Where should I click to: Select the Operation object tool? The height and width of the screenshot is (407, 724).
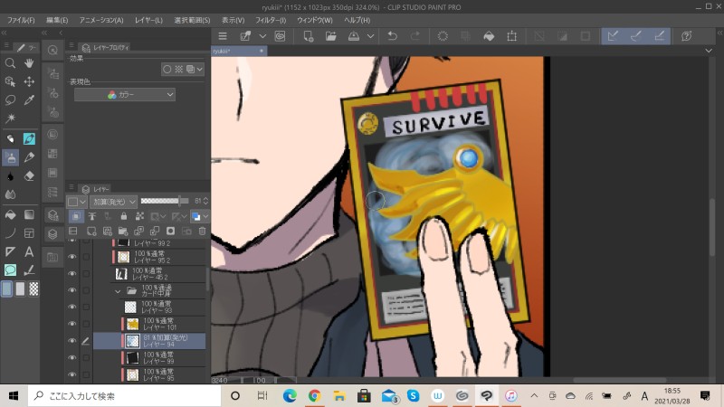[10, 81]
